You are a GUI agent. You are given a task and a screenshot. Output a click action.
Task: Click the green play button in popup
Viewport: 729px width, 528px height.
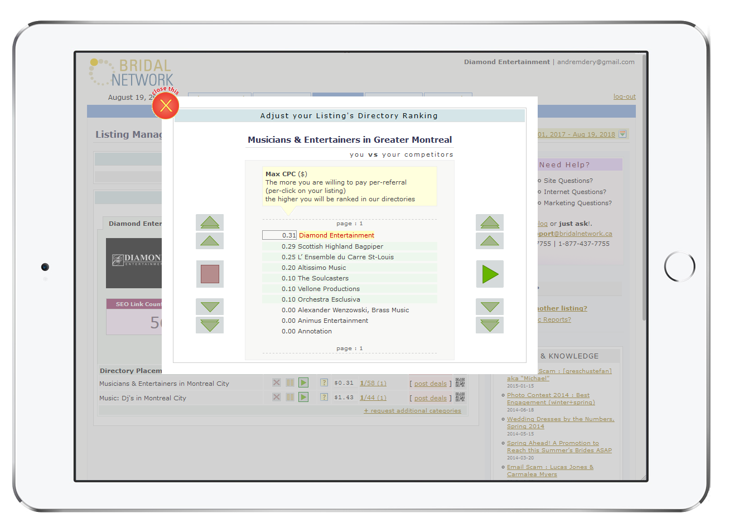(490, 274)
